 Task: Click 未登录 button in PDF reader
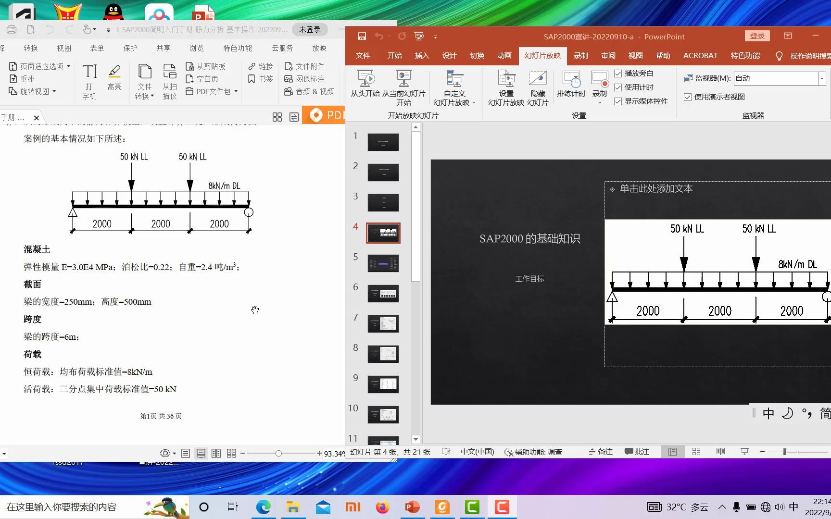tap(310, 30)
